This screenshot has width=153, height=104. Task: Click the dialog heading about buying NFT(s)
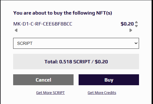pos(63,13)
